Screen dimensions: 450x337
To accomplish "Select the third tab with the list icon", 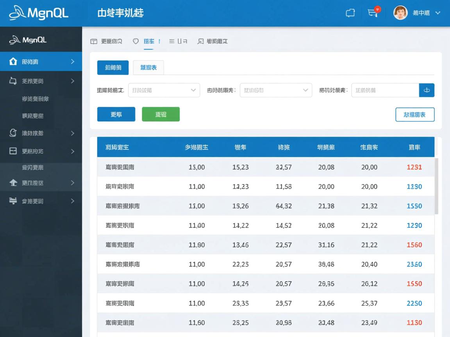I will (178, 41).
